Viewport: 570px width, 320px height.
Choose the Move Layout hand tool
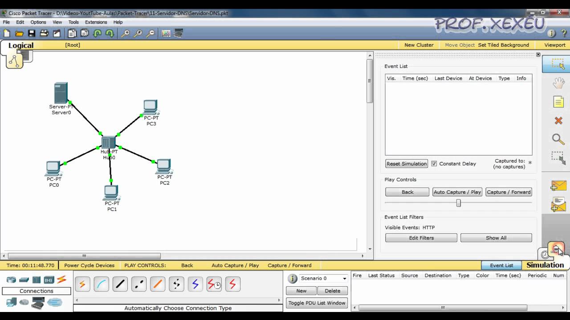[x=558, y=83]
